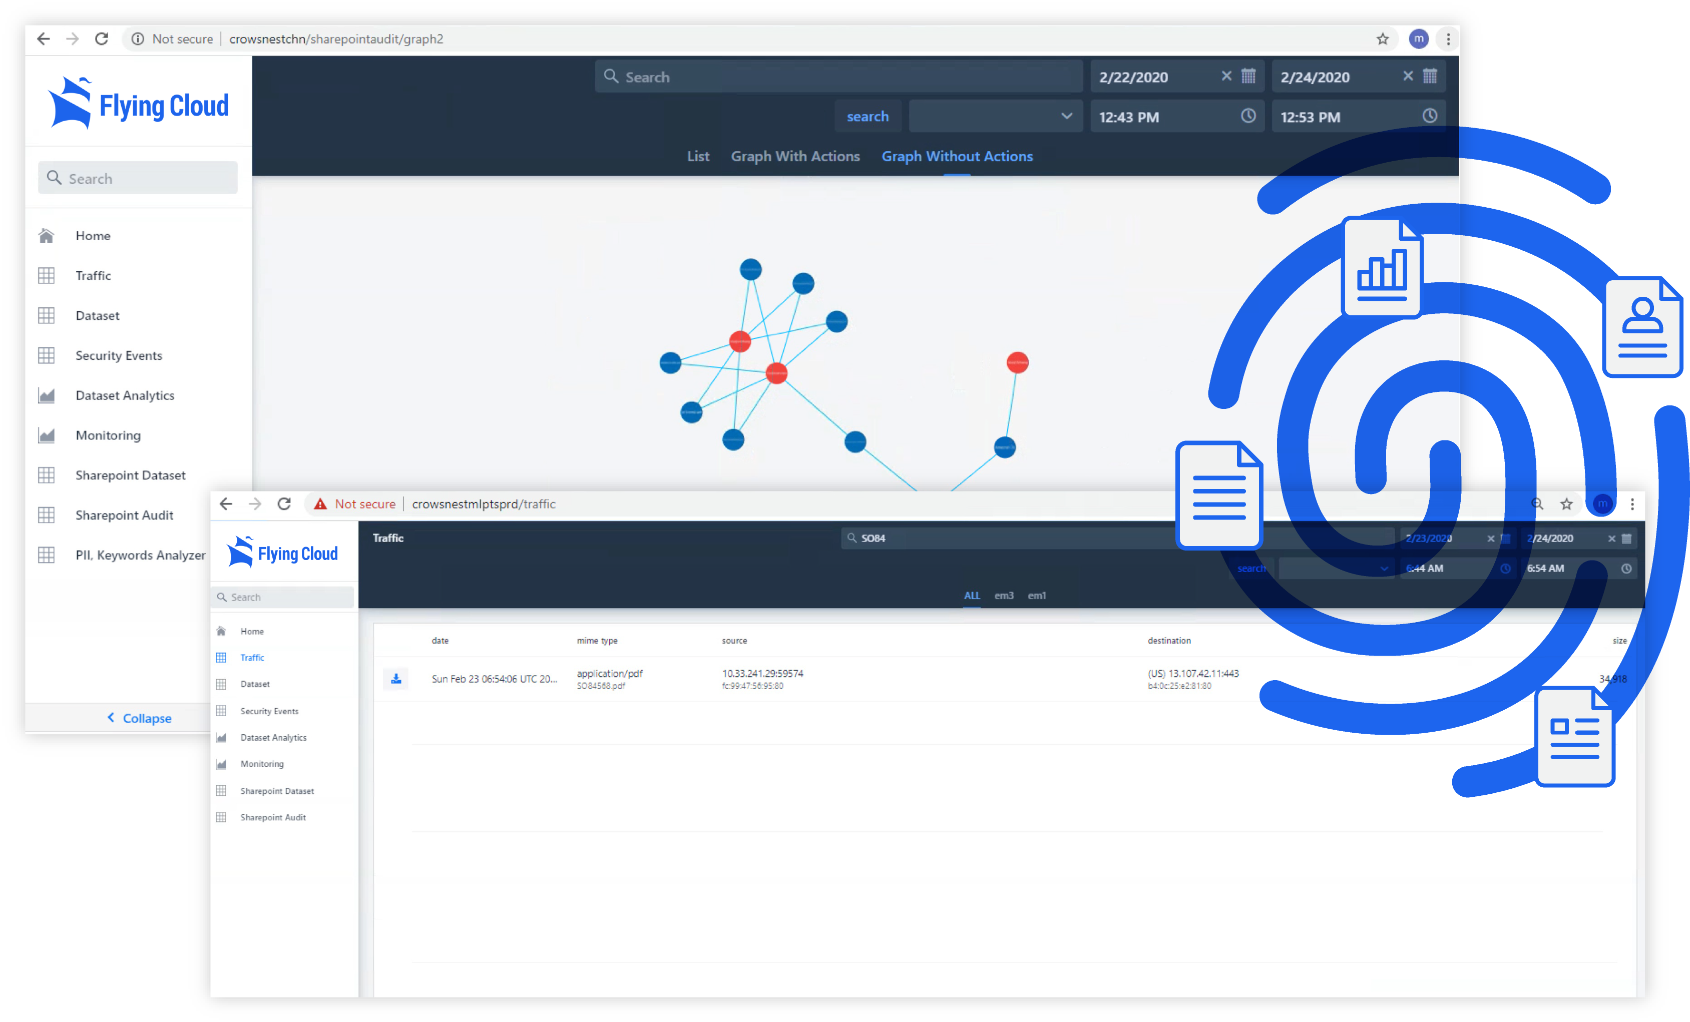This screenshot has height=1022, width=1690.
Task: Go back in the graph2 browser window
Action: coord(43,39)
